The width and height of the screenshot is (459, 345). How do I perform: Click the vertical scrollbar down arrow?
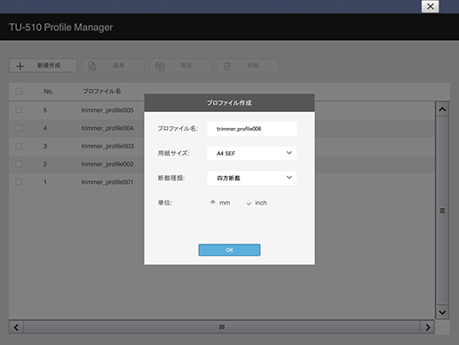coord(442,312)
